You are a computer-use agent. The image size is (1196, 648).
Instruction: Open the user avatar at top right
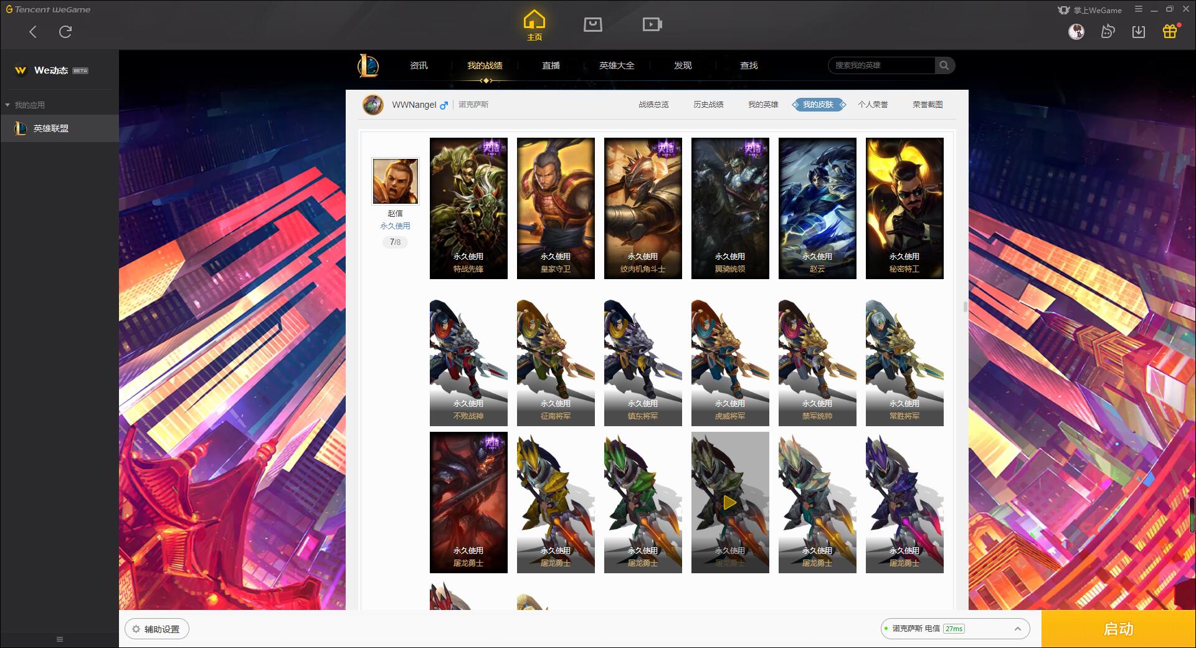coord(1076,32)
